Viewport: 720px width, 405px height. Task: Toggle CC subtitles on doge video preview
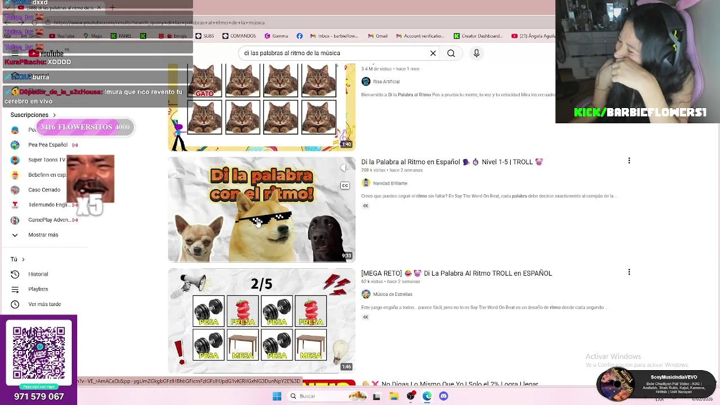click(345, 186)
